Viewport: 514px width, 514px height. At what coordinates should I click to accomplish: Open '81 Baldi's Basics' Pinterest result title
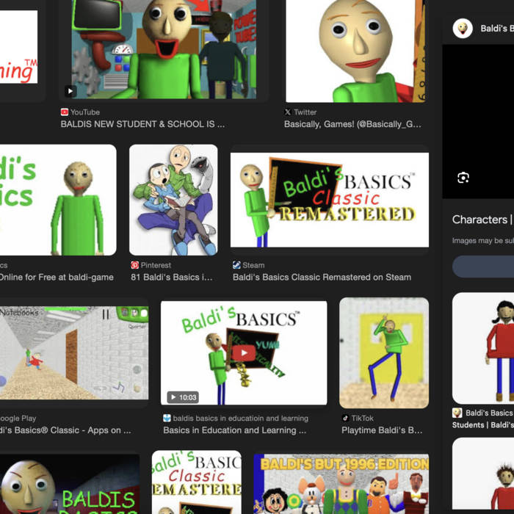point(172,278)
